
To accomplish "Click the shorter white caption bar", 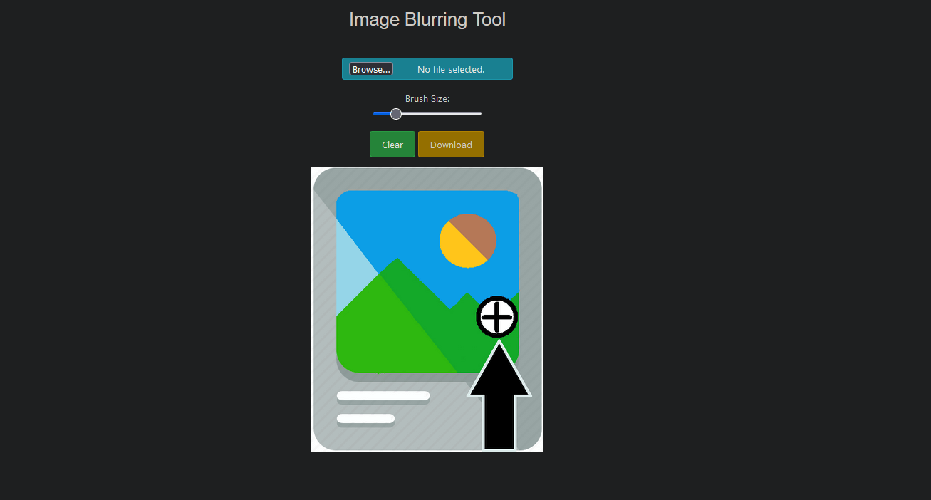I will [365, 419].
